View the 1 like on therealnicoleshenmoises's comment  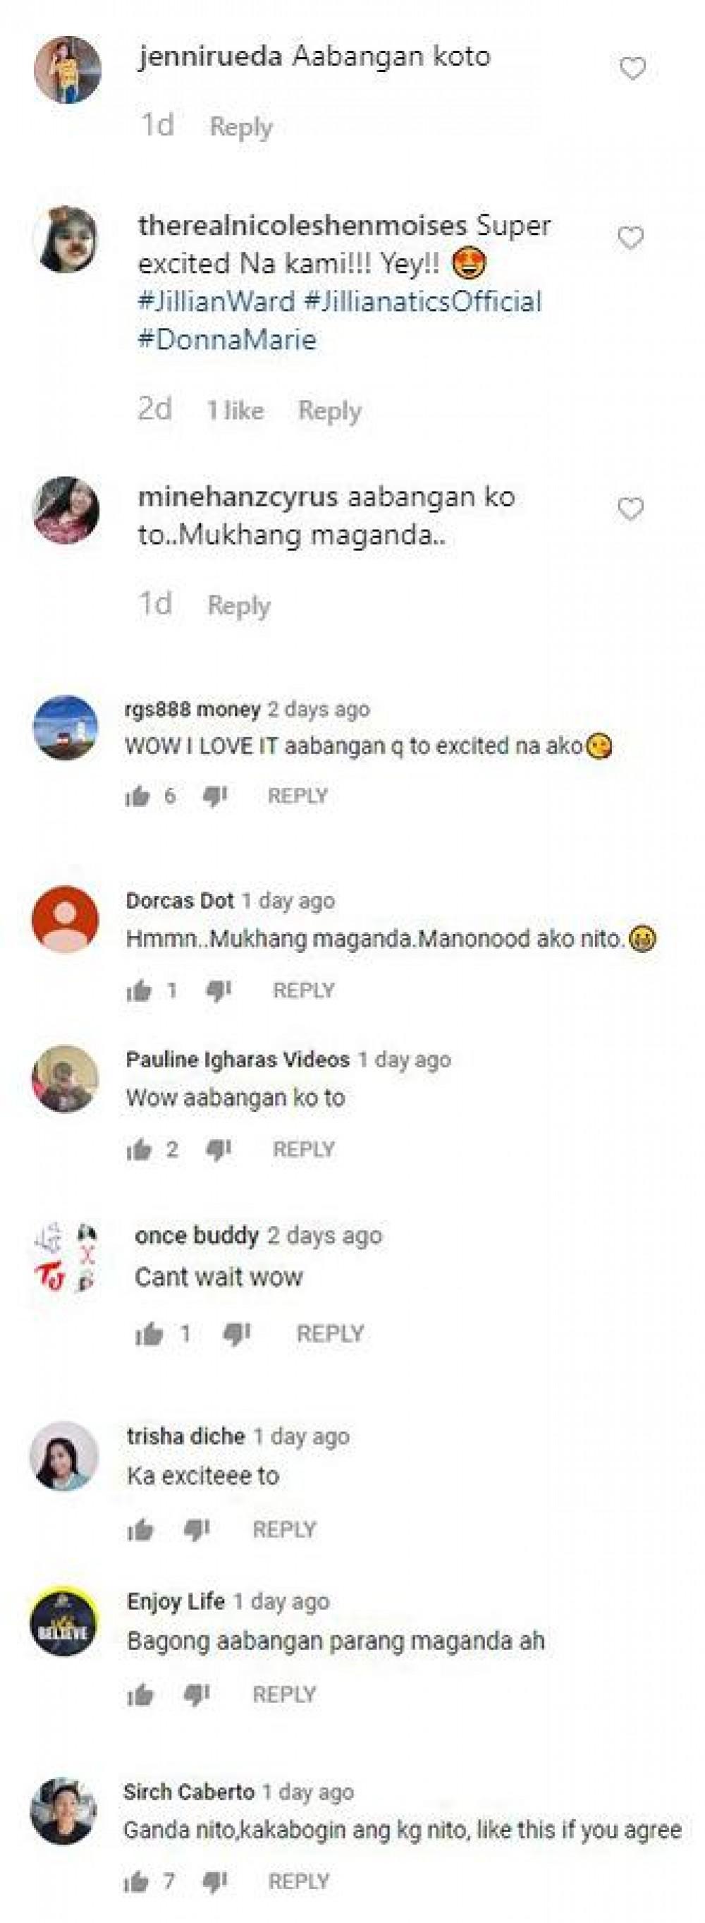click(235, 410)
